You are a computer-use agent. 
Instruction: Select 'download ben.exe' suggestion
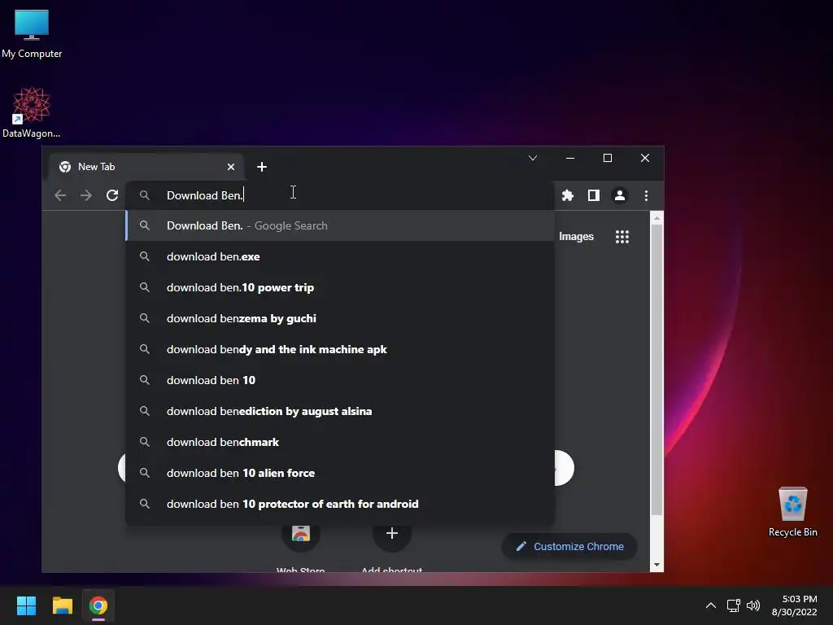pos(340,256)
